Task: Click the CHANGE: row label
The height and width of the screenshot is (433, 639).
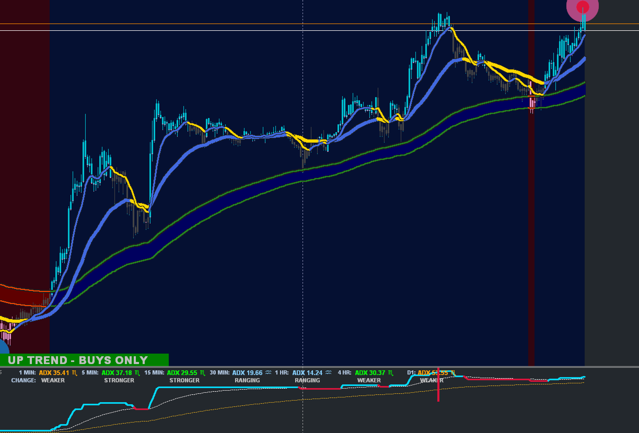Action: (x=23, y=380)
